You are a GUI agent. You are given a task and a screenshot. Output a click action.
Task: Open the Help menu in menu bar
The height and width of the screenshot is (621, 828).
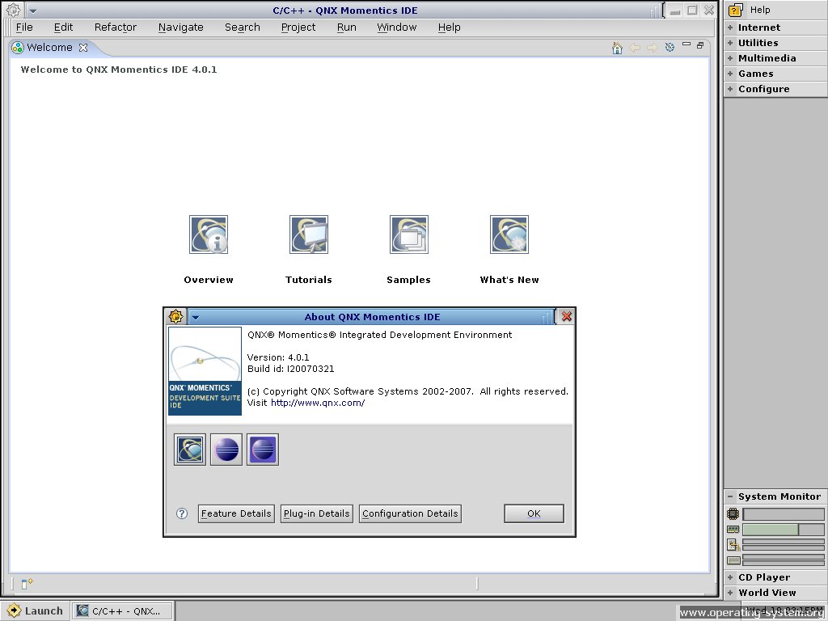tap(449, 27)
